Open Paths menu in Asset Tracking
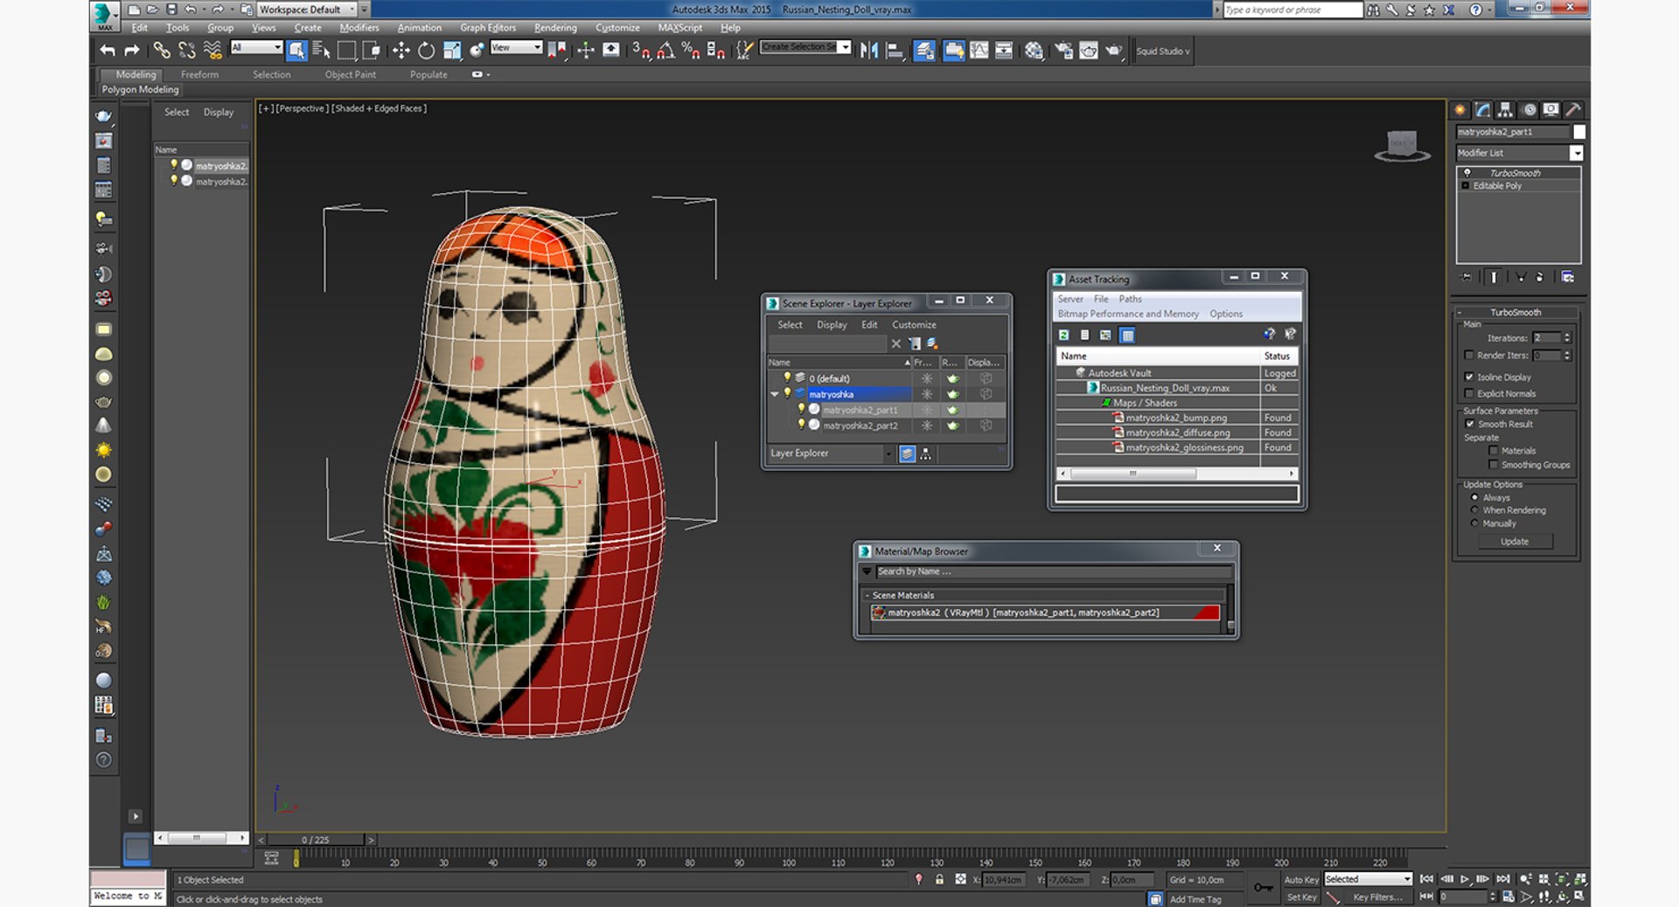The width and height of the screenshot is (1679, 907). (x=1130, y=299)
